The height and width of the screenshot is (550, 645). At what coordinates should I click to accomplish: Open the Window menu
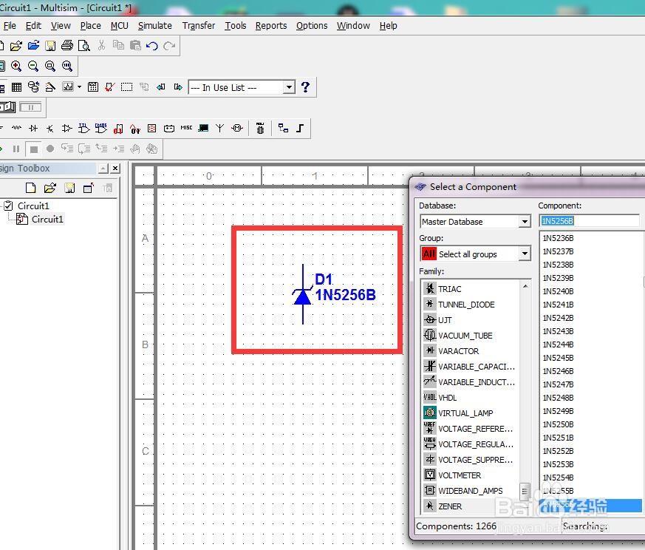tap(353, 26)
